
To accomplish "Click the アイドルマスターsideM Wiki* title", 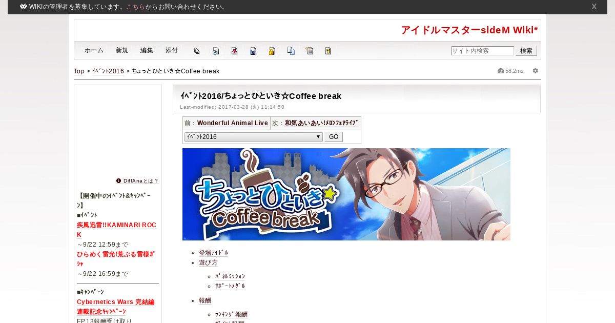I will click(469, 30).
